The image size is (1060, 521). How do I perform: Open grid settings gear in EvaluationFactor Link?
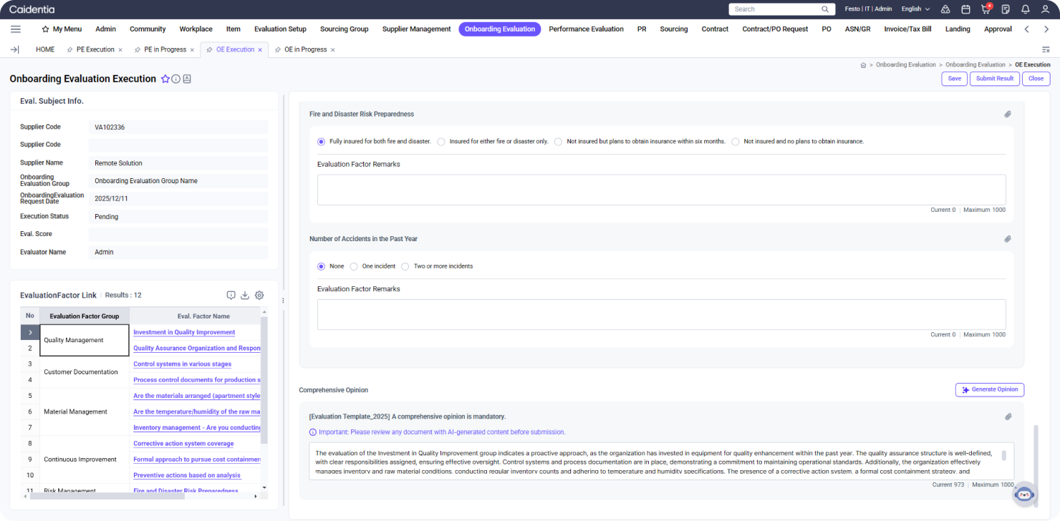(259, 295)
